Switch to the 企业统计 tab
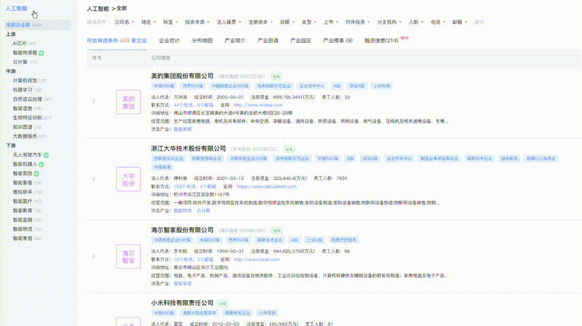This screenshot has height=326, width=582. point(169,41)
